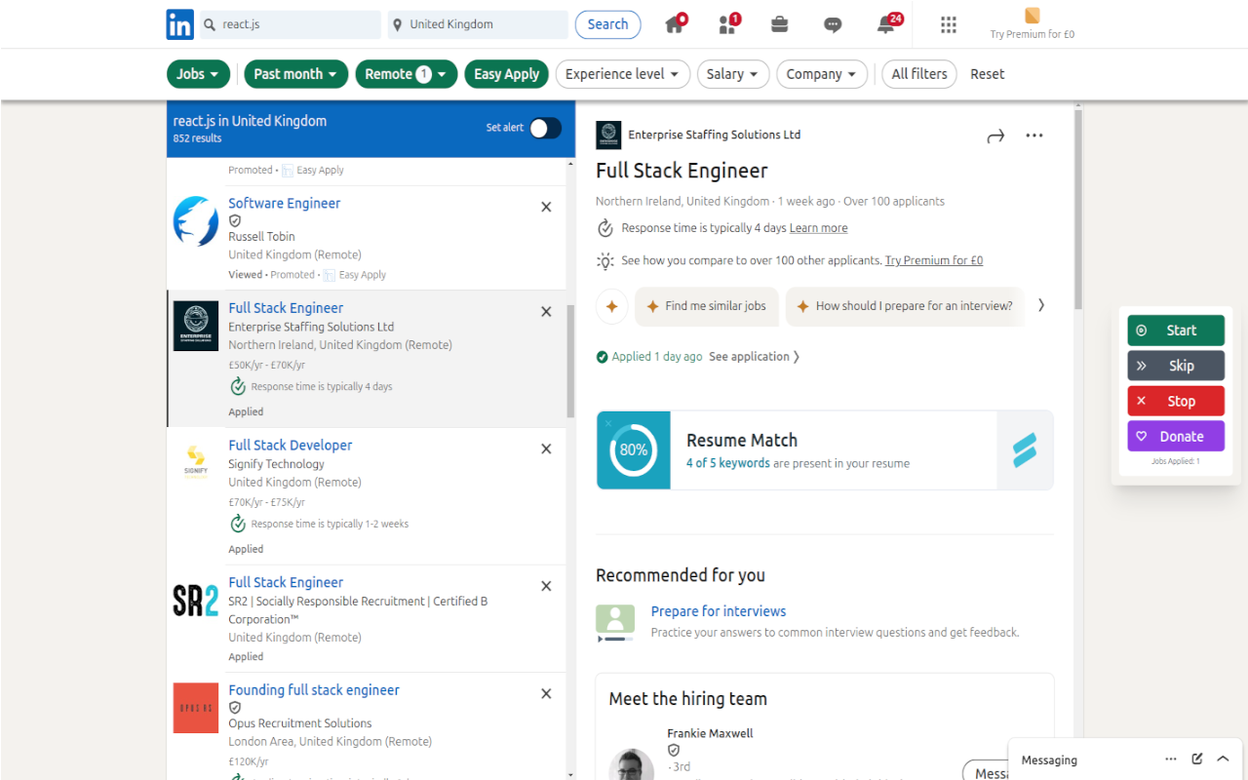Open the Messaging panel three-dot options

(1170, 760)
